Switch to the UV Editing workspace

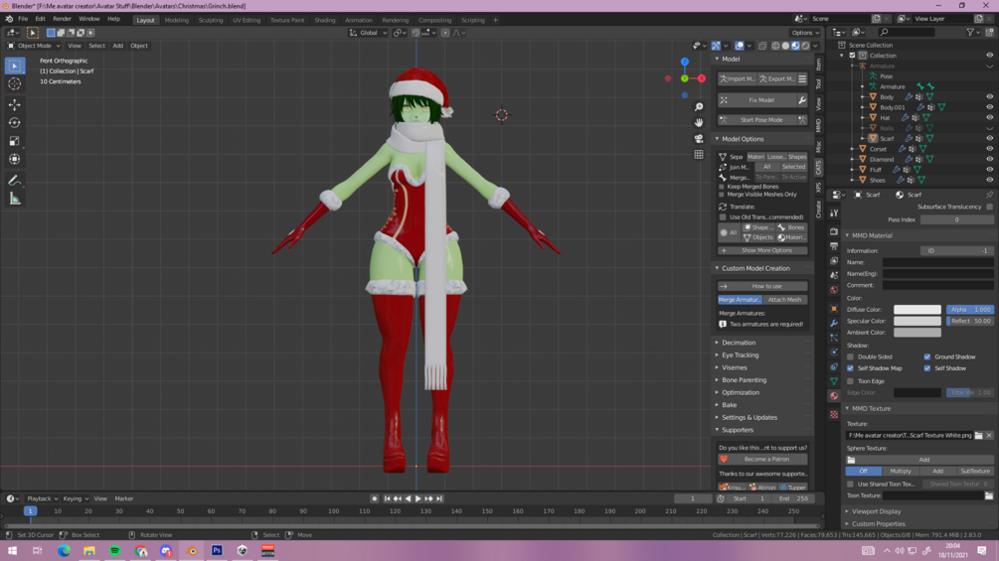[246, 20]
